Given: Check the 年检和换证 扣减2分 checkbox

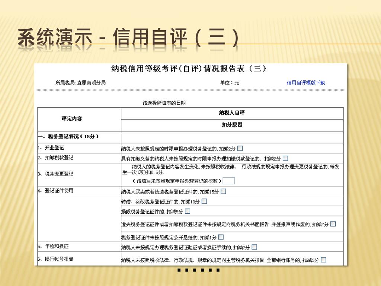Looking at the screenshot, I should (x=254, y=247).
